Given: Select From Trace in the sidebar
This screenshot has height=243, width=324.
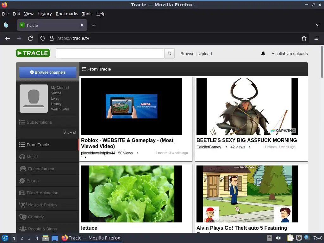Looking at the screenshot, I should [x=48, y=145].
